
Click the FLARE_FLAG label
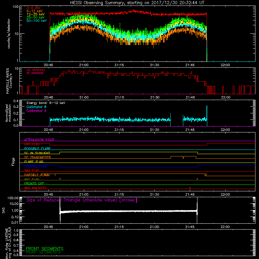[x=34, y=162]
